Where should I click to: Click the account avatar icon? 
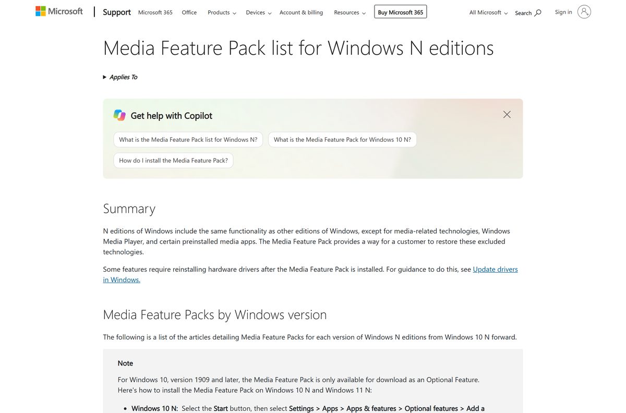(x=584, y=12)
